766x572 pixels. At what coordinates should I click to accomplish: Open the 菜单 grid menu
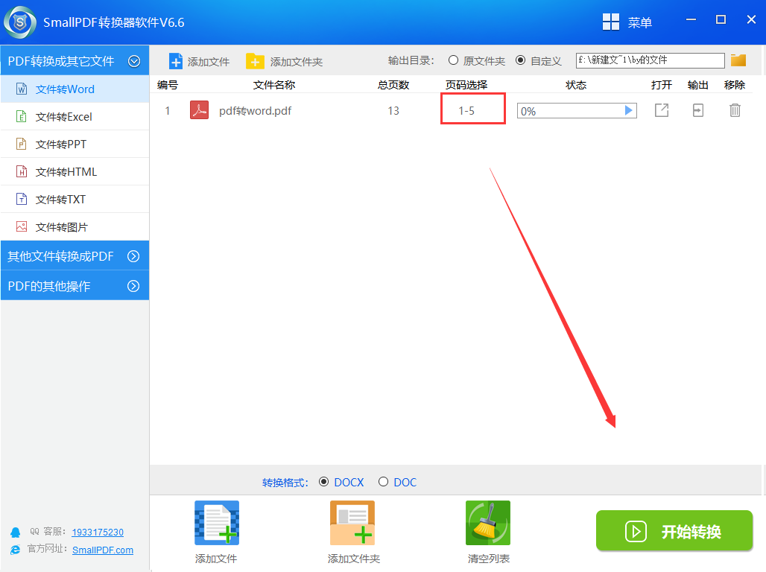point(627,22)
